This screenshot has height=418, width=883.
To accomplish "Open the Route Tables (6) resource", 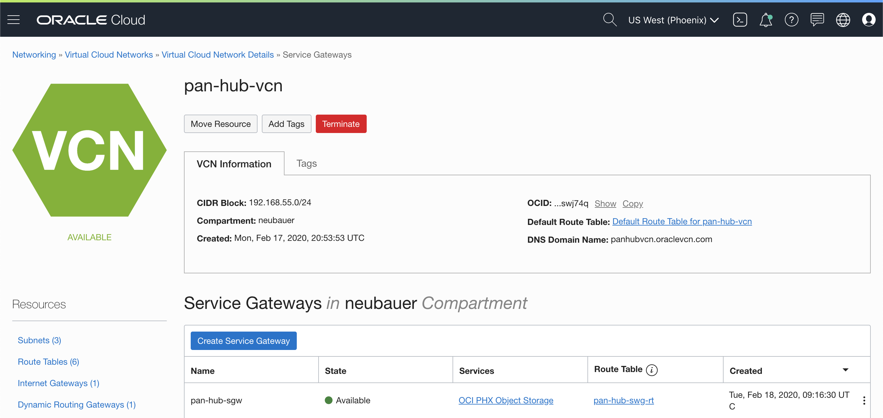I will [x=48, y=362].
